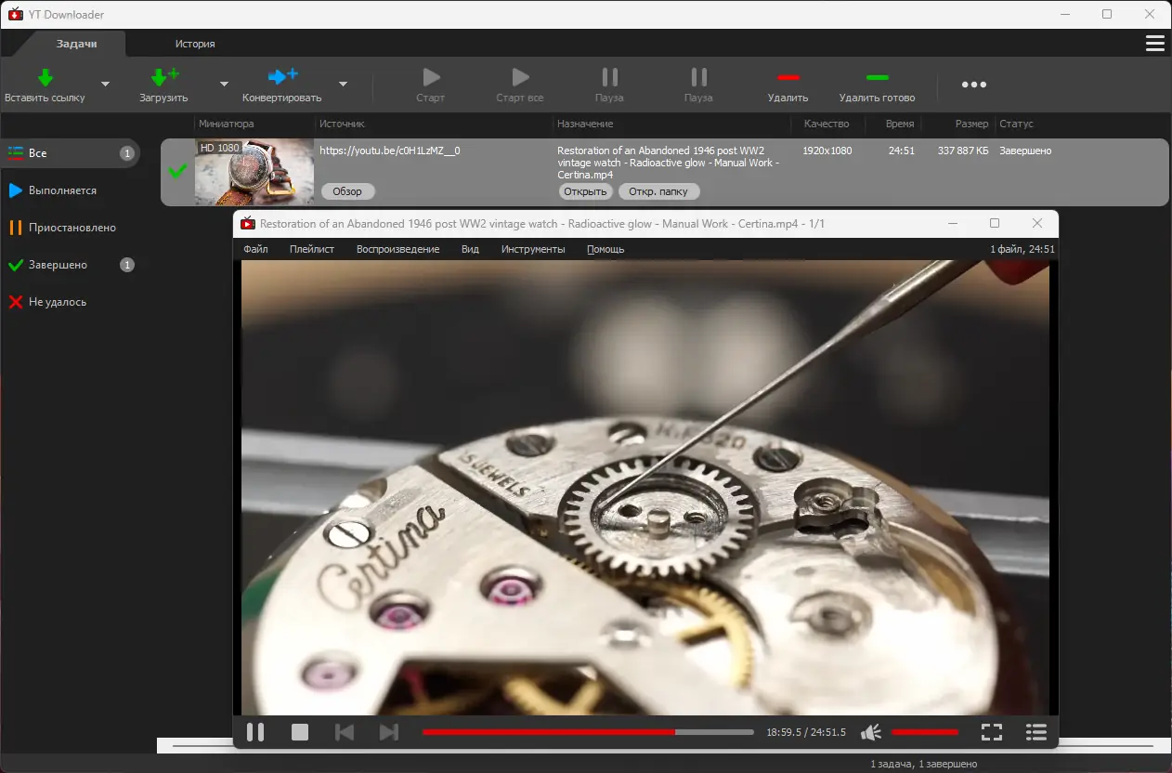The image size is (1172, 773).
Task: Select the Завершено filter in sidebar
Action: click(71, 265)
